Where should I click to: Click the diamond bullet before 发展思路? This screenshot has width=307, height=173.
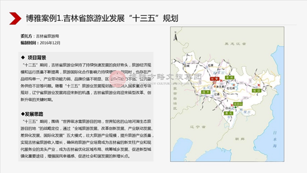[23, 114]
